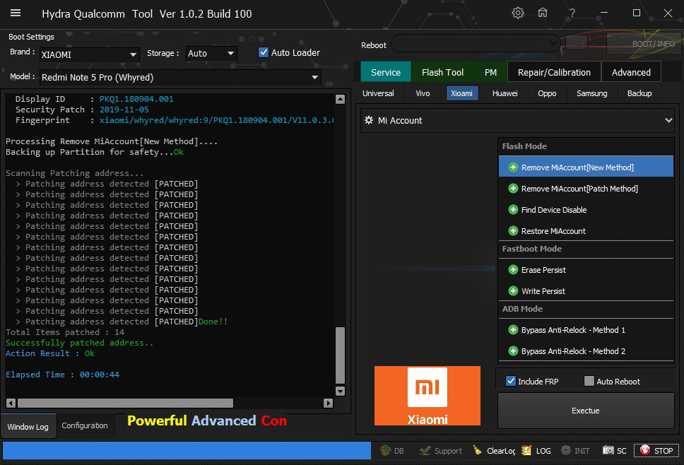684x465 pixels.
Task: Open the Model dropdown for Redmi Note 5 Pro
Action: 314,78
